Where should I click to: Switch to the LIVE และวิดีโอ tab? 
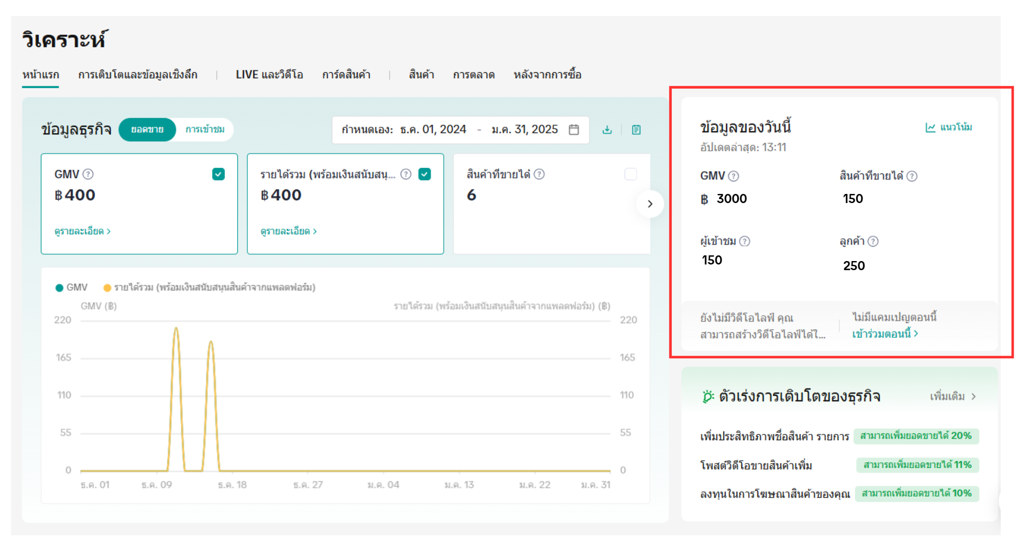coord(269,75)
